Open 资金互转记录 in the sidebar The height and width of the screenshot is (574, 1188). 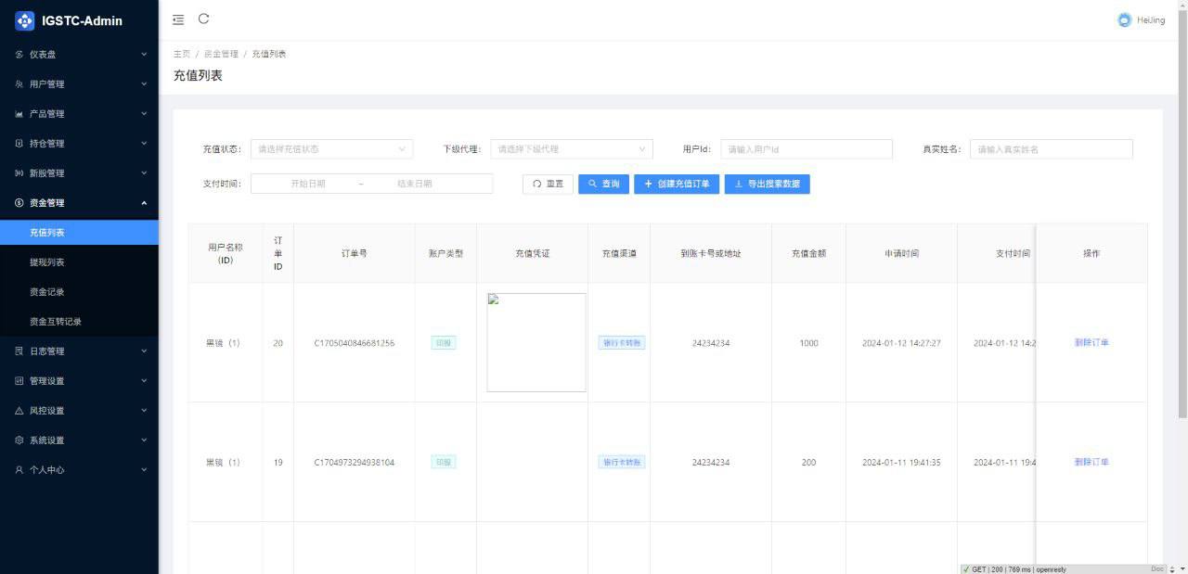click(79, 322)
